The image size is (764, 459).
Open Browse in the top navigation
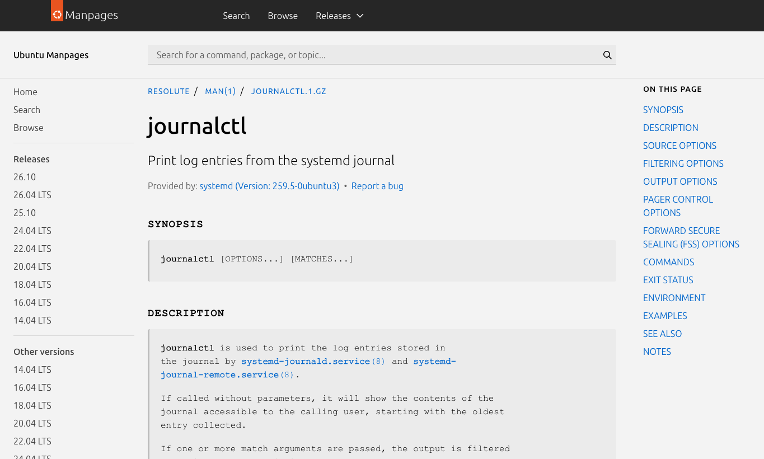coord(283,16)
